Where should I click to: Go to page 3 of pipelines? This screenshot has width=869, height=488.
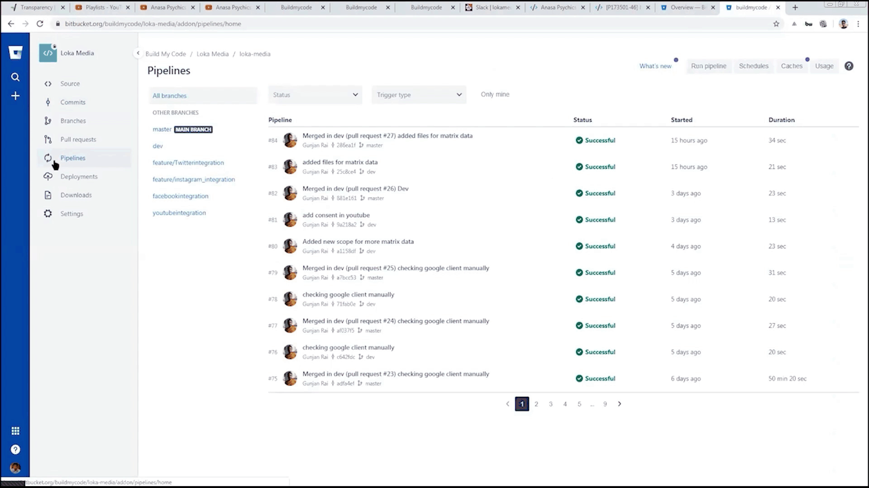click(x=550, y=404)
